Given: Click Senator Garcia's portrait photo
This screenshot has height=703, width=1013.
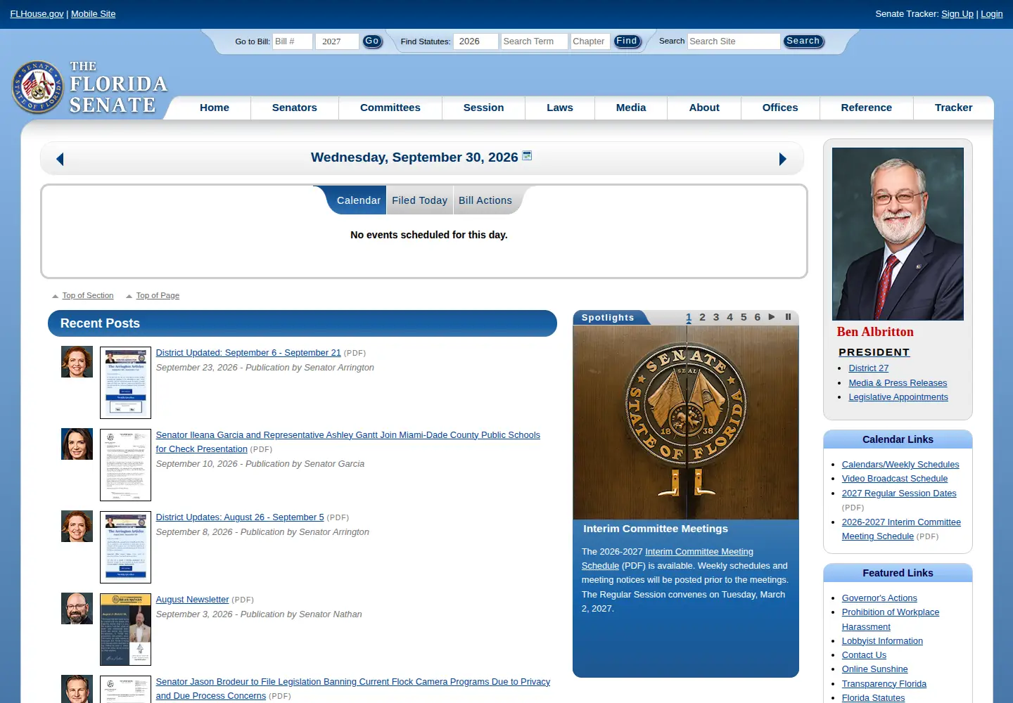Looking at the screenshot, I should 77,444.
